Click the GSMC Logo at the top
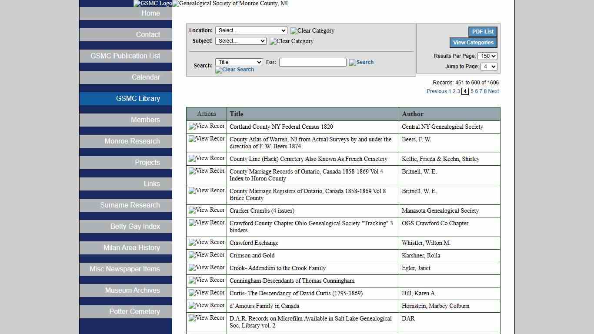 tap(152, 3)
